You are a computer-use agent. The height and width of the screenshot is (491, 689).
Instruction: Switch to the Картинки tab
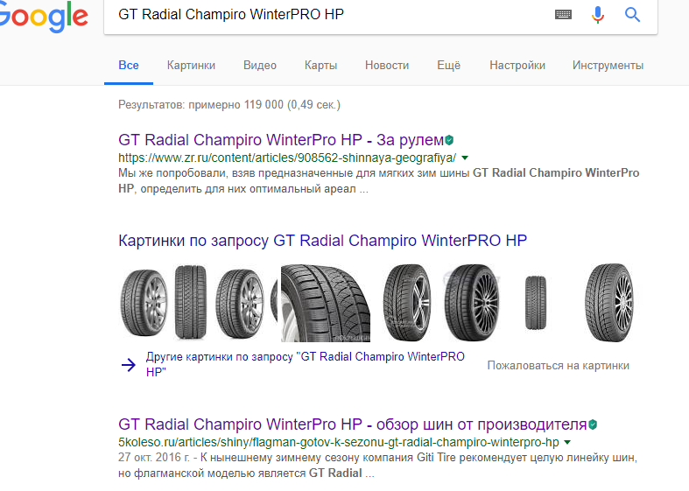click(191, 66)
